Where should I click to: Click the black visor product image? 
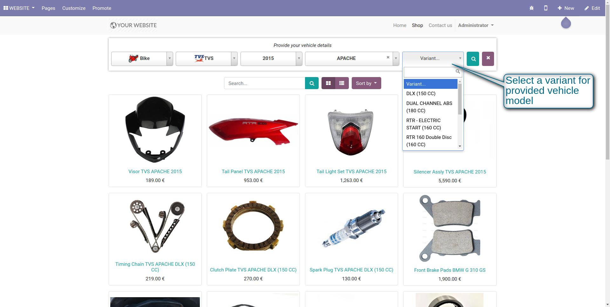(x=155, y=129)
